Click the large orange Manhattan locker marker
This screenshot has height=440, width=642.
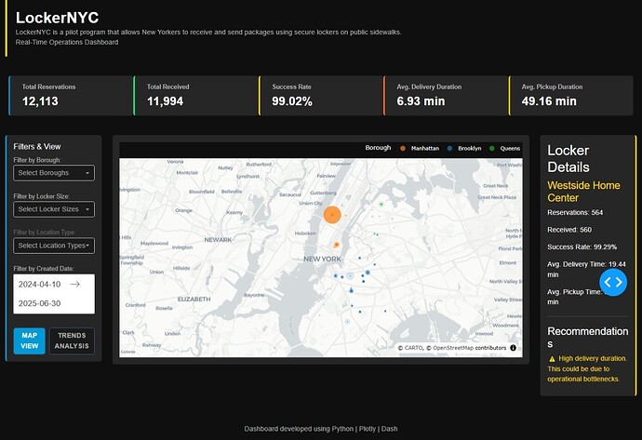tap(332, 215)
